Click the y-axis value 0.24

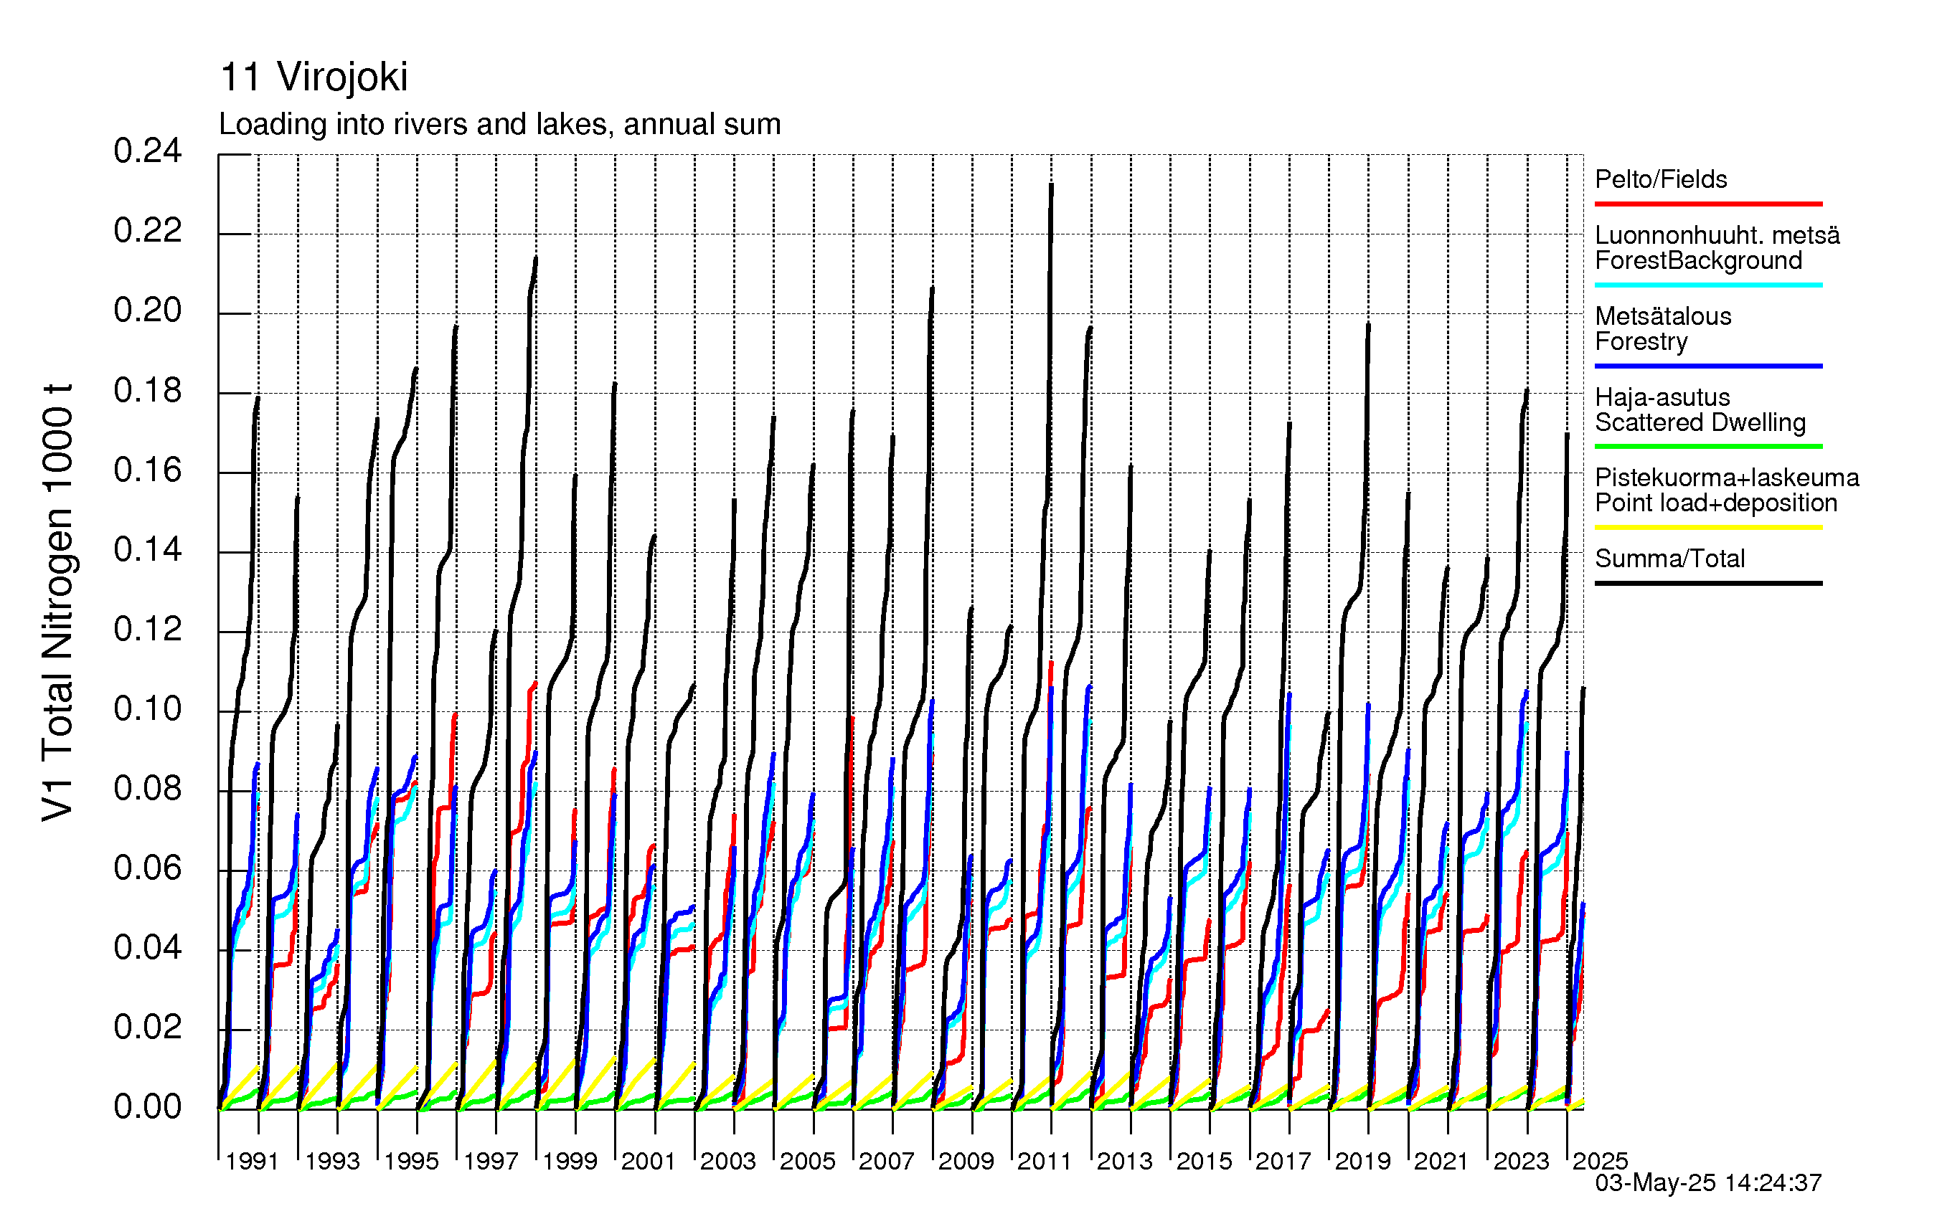pos(147,151)
